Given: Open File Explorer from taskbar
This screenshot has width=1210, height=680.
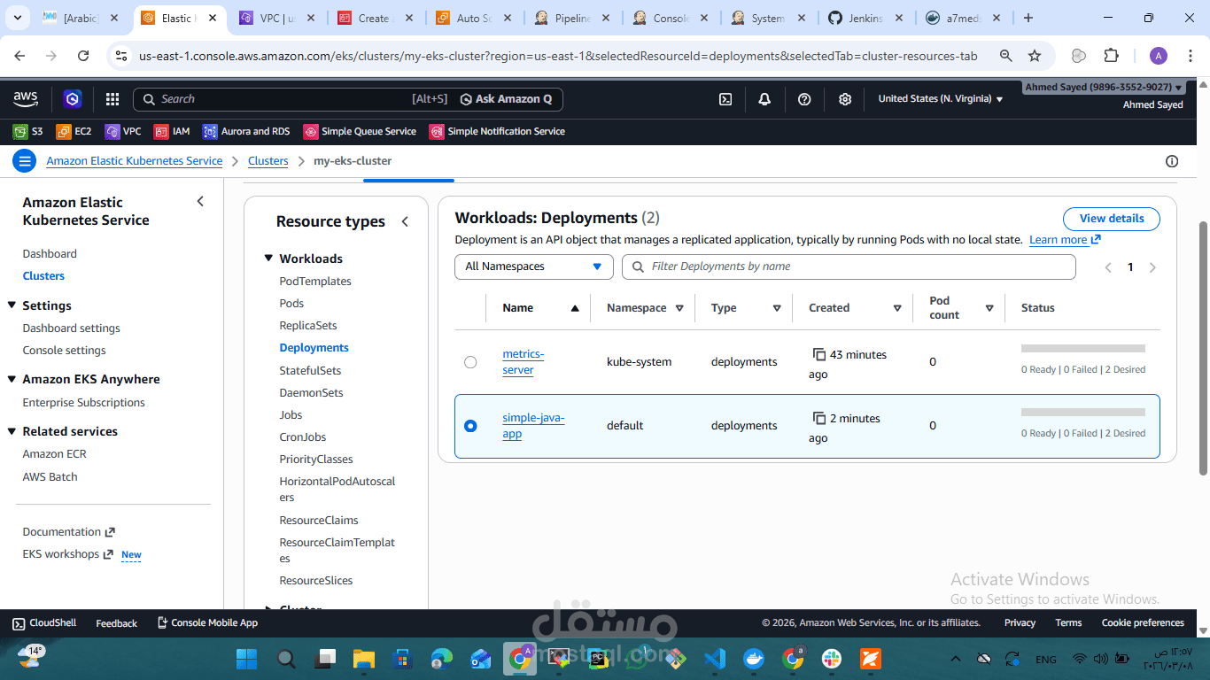Looking at the screenshot, I should pos(364,659).
